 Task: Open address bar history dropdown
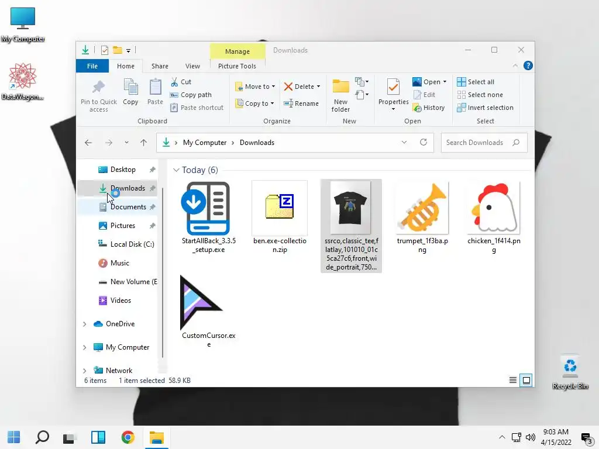404,143
